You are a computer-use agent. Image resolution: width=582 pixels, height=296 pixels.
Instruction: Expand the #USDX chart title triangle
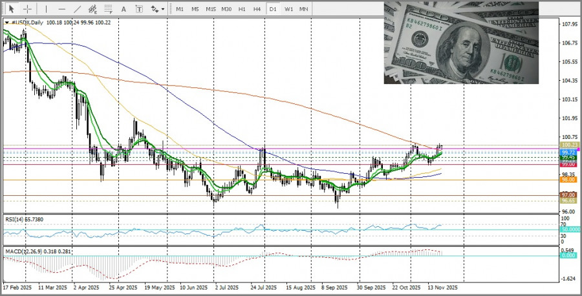pyautogui.click(x=6, y=23)
